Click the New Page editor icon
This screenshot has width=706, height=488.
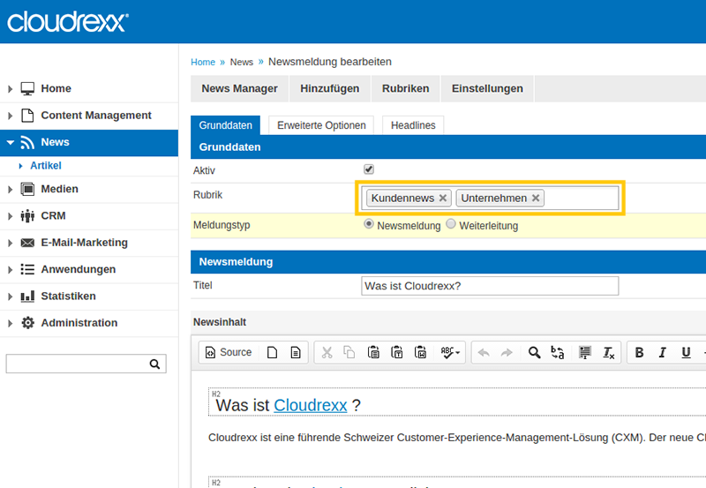coord(272,352)
